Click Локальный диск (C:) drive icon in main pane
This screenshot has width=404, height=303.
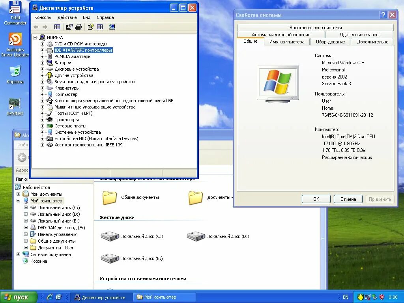[110, 236]
